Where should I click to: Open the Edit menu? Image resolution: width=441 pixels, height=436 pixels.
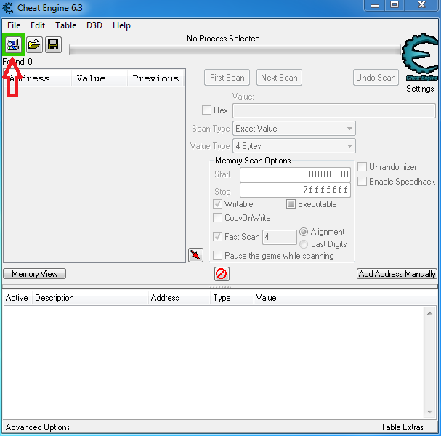pyautogui.click(x=38, y=25)
